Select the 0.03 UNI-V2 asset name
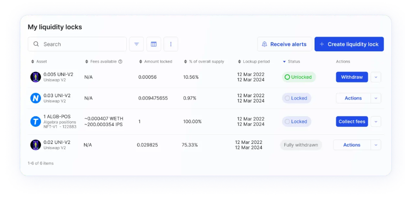This screenshot has height=197, width=405. point(57,96)
